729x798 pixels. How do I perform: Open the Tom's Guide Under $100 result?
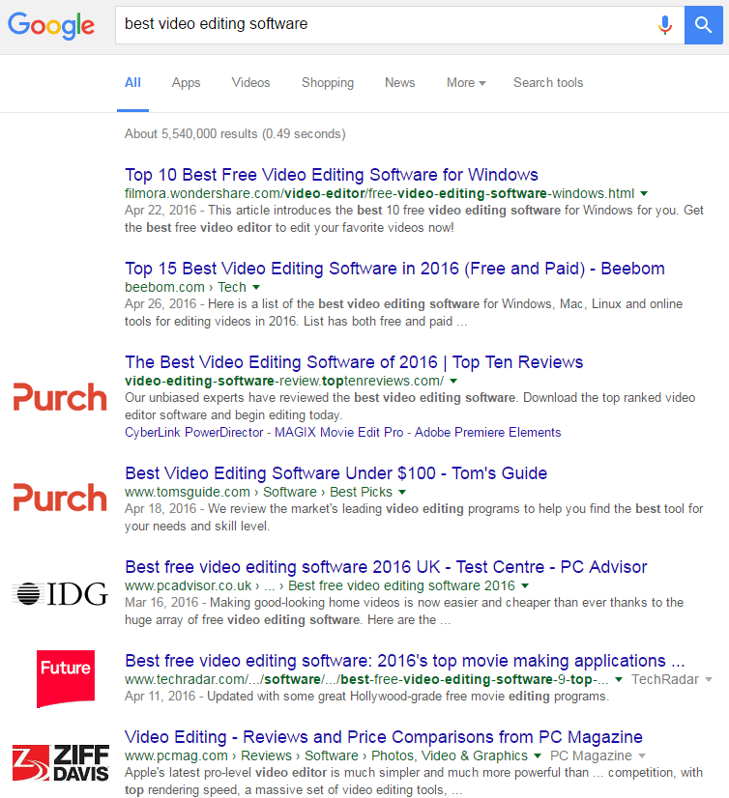(336, 472)
